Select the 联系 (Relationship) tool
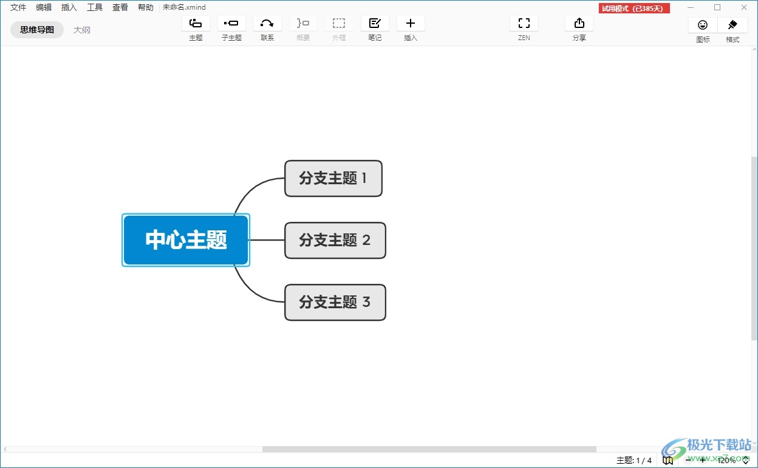This screenshot has height=468, width=758. 267,24
